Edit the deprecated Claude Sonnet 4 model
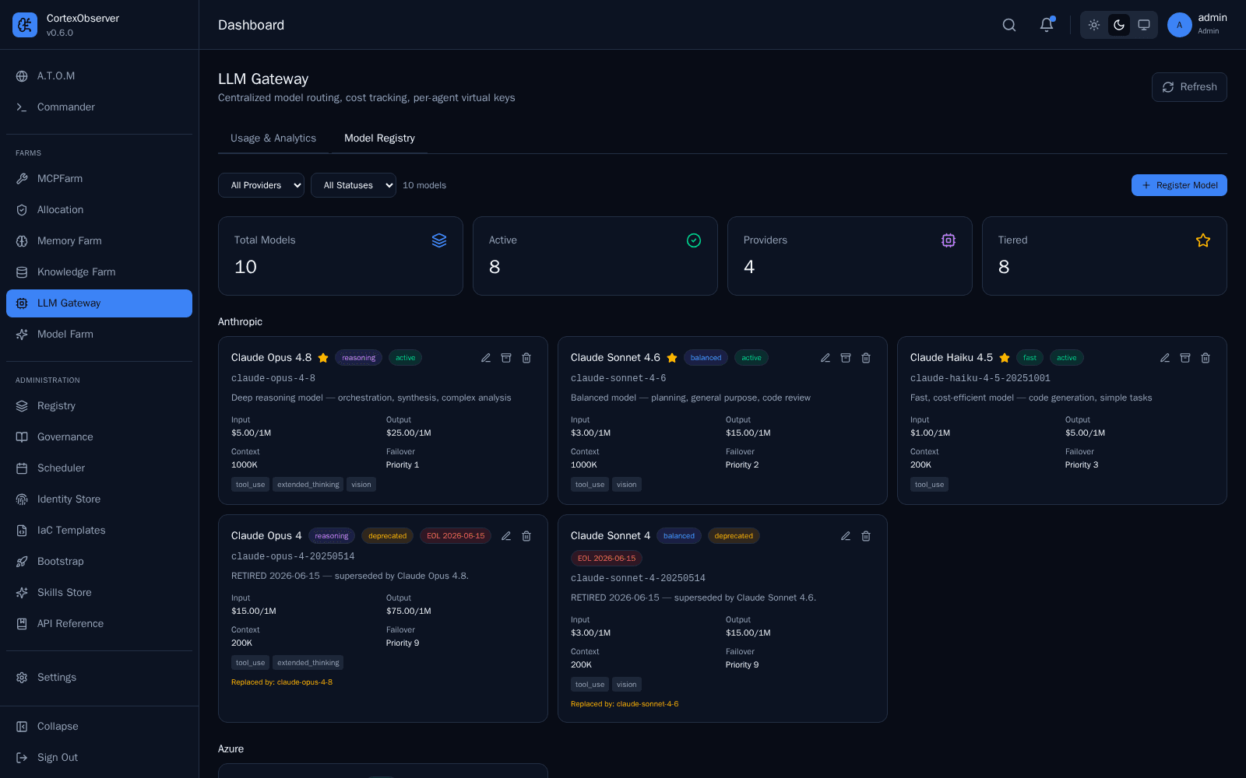This screenshot has width=1246, height=778. pyautogui.click(x=846, y=536)
